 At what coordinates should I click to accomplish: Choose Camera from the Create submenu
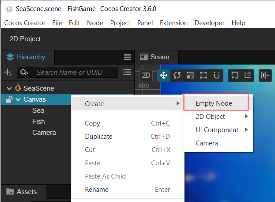click(x=218, y=143)
